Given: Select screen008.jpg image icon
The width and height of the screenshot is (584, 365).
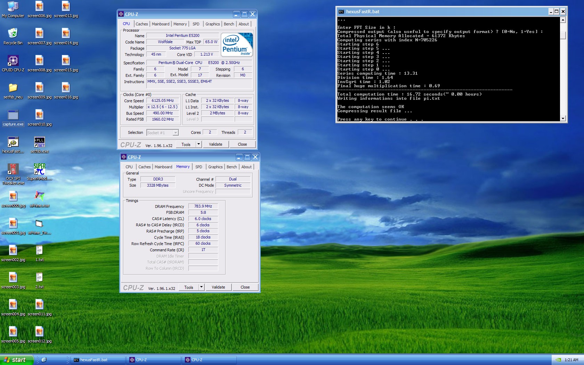Looking at the screenshot, I should 39,64.
